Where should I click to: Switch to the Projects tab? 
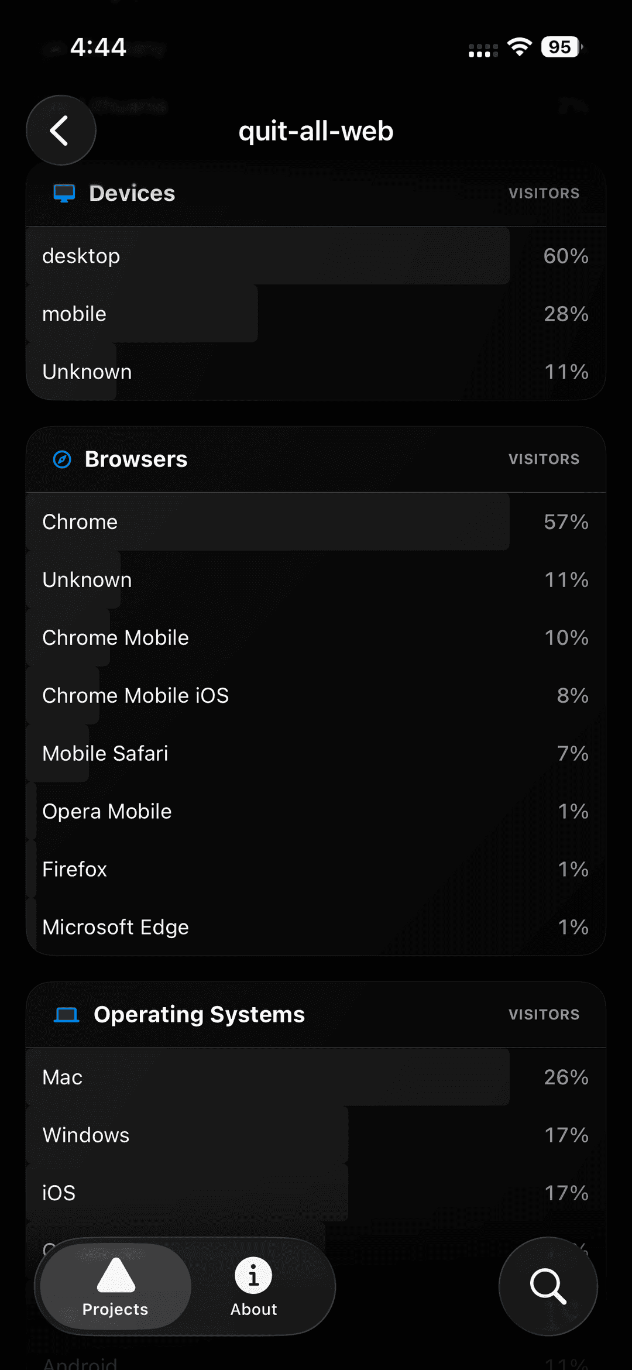point(116,1286)
